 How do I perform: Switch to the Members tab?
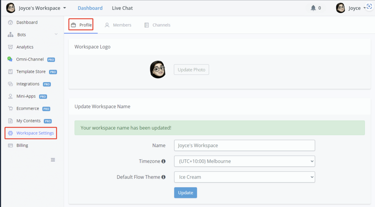click(x=118, y=25)
